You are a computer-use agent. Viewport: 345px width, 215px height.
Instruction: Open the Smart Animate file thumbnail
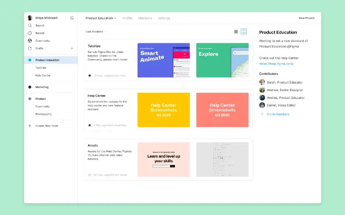[163, 60]
